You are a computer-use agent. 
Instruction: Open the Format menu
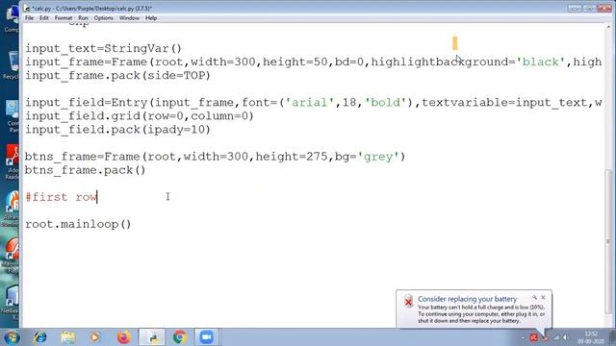point(64,18)
